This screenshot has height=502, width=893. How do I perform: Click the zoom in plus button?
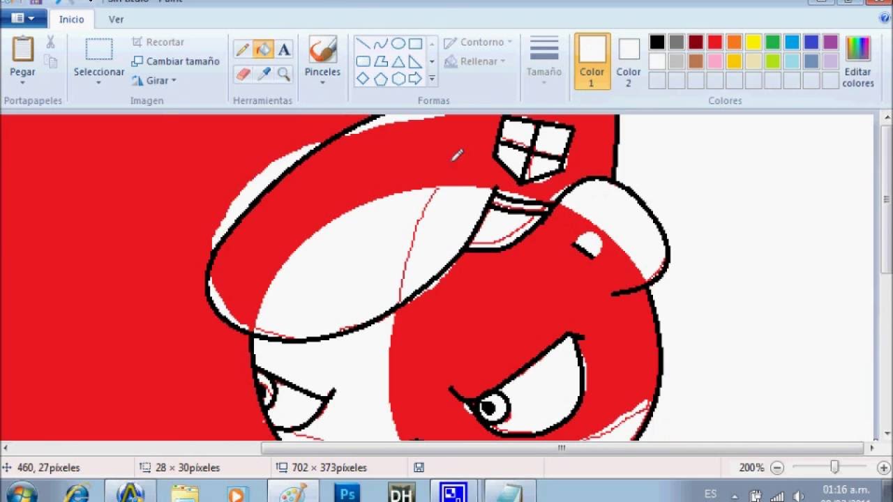tap(883, 468)
